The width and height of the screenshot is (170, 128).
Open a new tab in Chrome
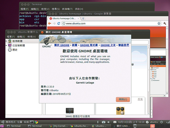click(x=83, y=18)
